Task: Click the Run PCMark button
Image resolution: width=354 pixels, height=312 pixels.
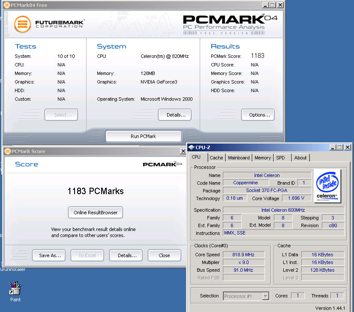Action: point(144,136)
